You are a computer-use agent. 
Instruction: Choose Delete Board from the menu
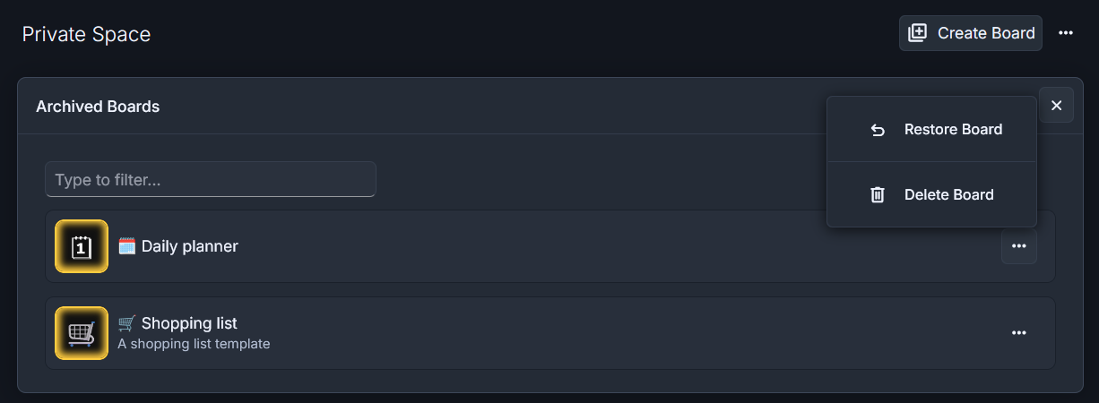931,194
